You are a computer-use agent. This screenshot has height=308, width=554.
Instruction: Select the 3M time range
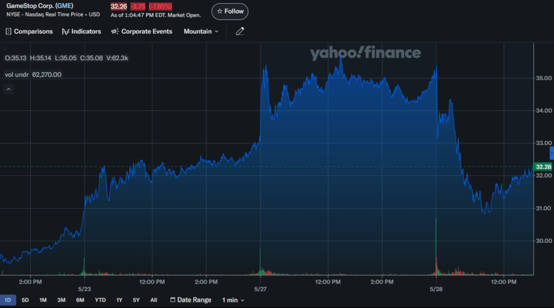pyautogui.click(x=61, y=300)
